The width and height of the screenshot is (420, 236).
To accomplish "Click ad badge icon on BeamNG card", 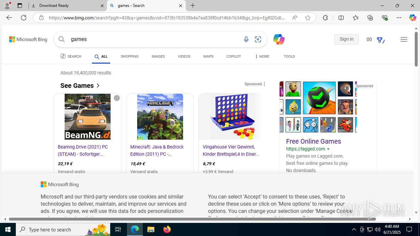I will pos(117,98).
